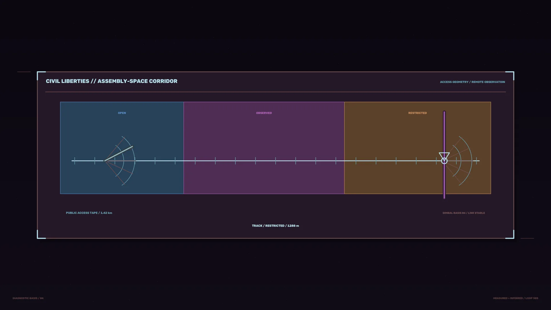Click the triangle-and-circle position marker on the track
The width and height of the screenshot is (551, 310).
pyautogui.click(x=444, y=158)
